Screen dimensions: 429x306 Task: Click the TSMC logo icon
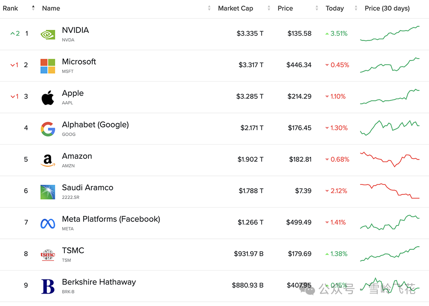point(48,255)
